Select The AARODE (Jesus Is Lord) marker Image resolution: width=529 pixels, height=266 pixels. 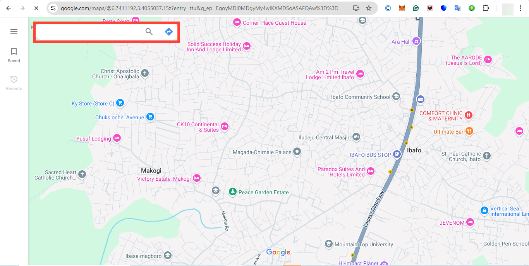tap(488, 59)
